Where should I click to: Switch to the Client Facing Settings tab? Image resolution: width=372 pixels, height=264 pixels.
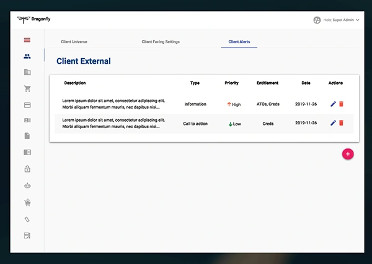click(161, 42)
